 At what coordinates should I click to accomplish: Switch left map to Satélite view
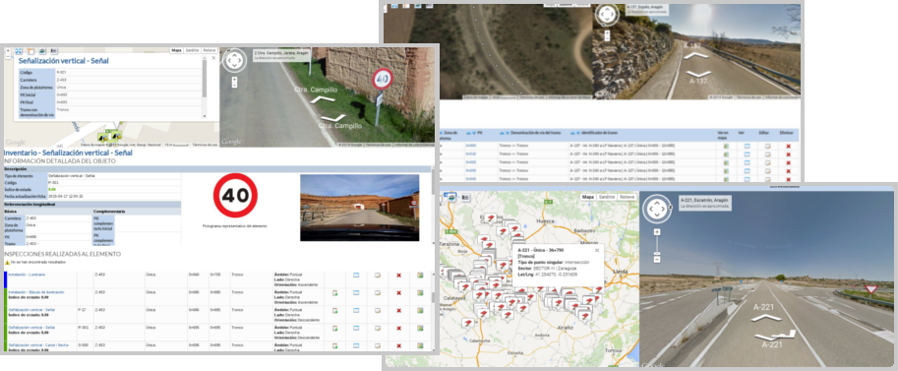click(x=193, y=50)
